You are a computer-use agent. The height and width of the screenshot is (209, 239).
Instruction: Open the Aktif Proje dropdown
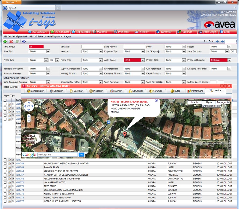143,60
